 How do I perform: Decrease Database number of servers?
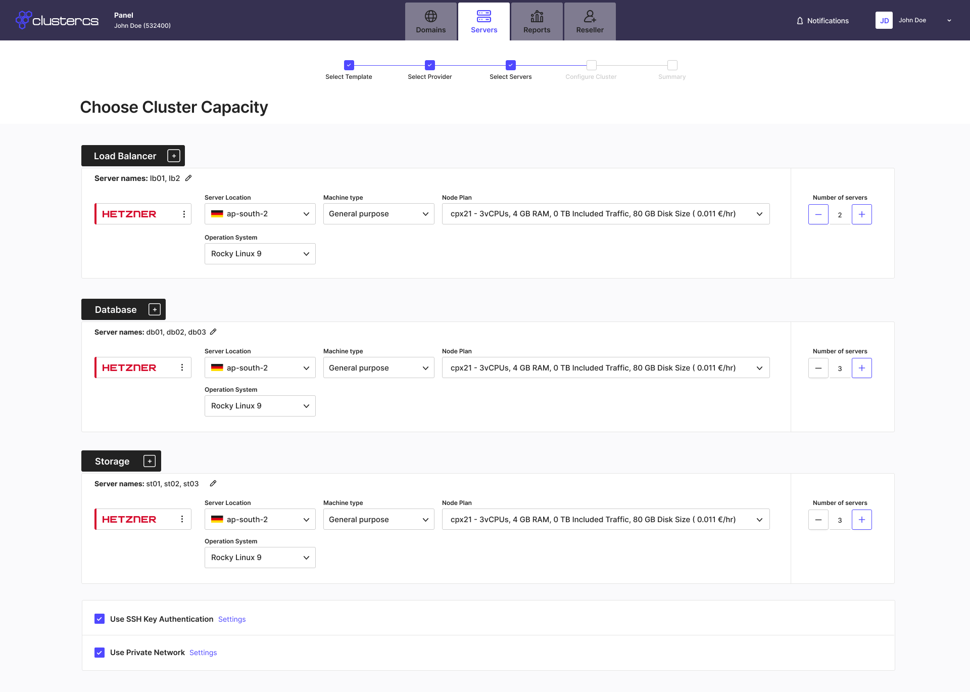click(818, 368)
